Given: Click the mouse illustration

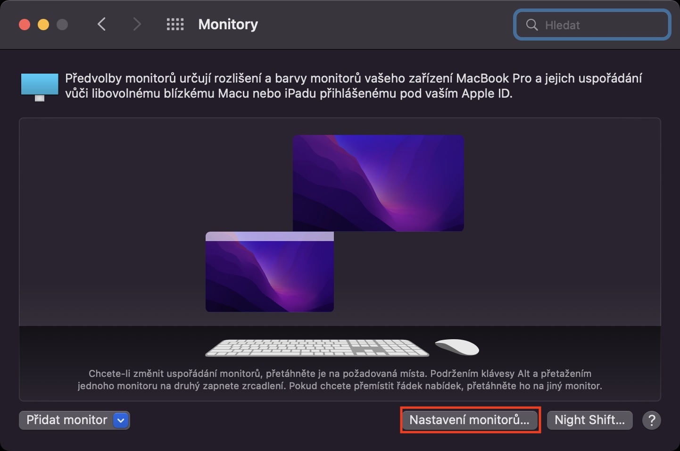Looking at the screenshot, I should point(456,347).
